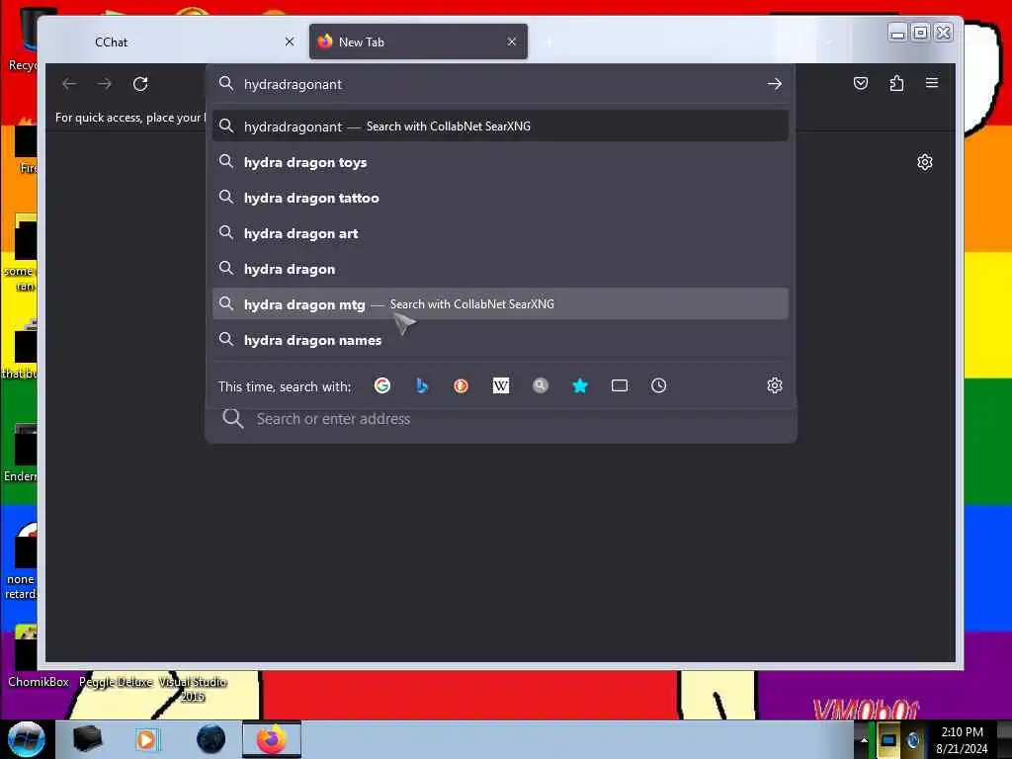Open a new tab with plus button
Image resolution: width=1012 pixels, height=759 pixels.
(548, 42)
